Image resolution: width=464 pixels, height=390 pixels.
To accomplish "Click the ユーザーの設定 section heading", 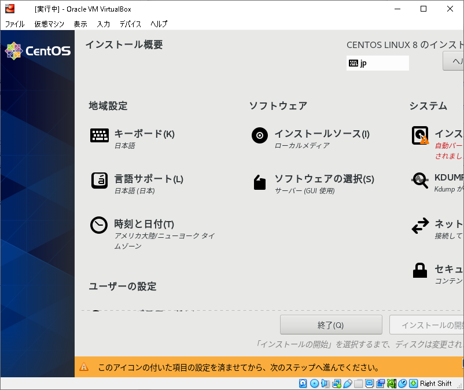I will click(123, 286).
